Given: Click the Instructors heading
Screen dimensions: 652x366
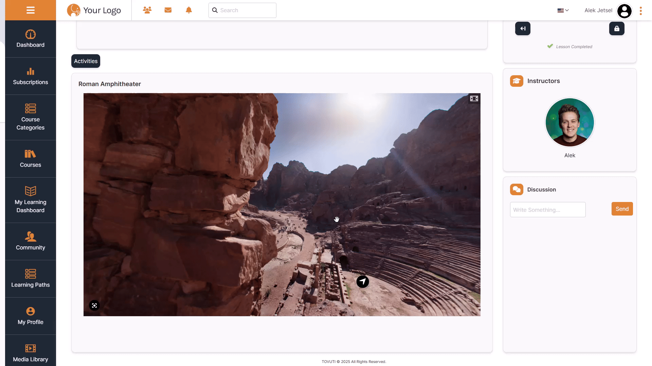Looking at the screenshot, I should 543,81.
